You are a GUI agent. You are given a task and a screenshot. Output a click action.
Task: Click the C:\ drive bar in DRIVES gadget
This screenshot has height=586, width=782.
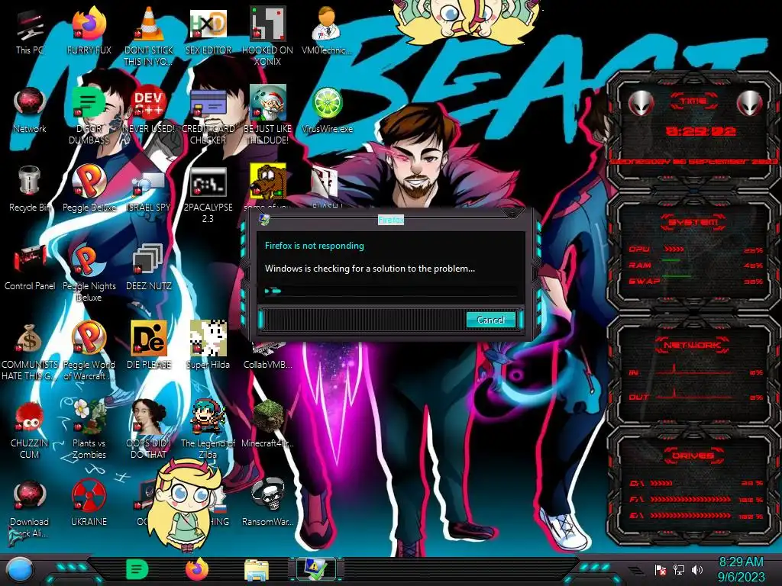(x=661, y=483)
